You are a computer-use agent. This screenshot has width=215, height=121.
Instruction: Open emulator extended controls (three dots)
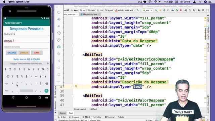click(59, 82)
